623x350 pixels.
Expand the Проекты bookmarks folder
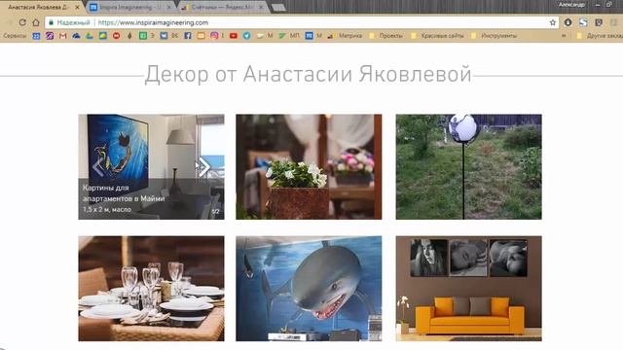click(385, 36)
